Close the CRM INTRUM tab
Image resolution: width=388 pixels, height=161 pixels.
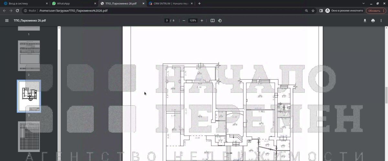192,4
